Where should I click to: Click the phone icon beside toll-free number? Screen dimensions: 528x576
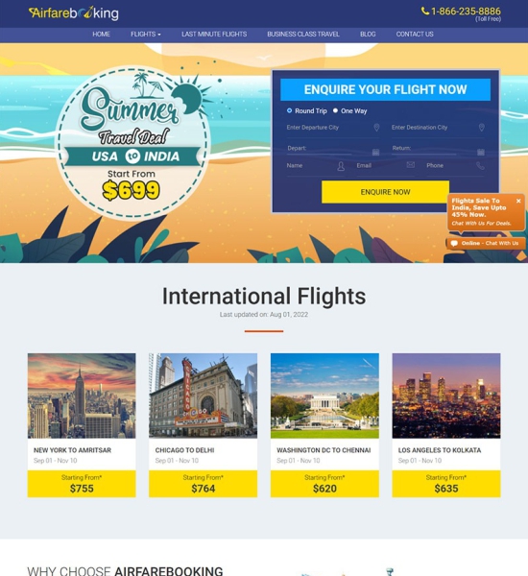pyautogui.click(x=425, y=11)
